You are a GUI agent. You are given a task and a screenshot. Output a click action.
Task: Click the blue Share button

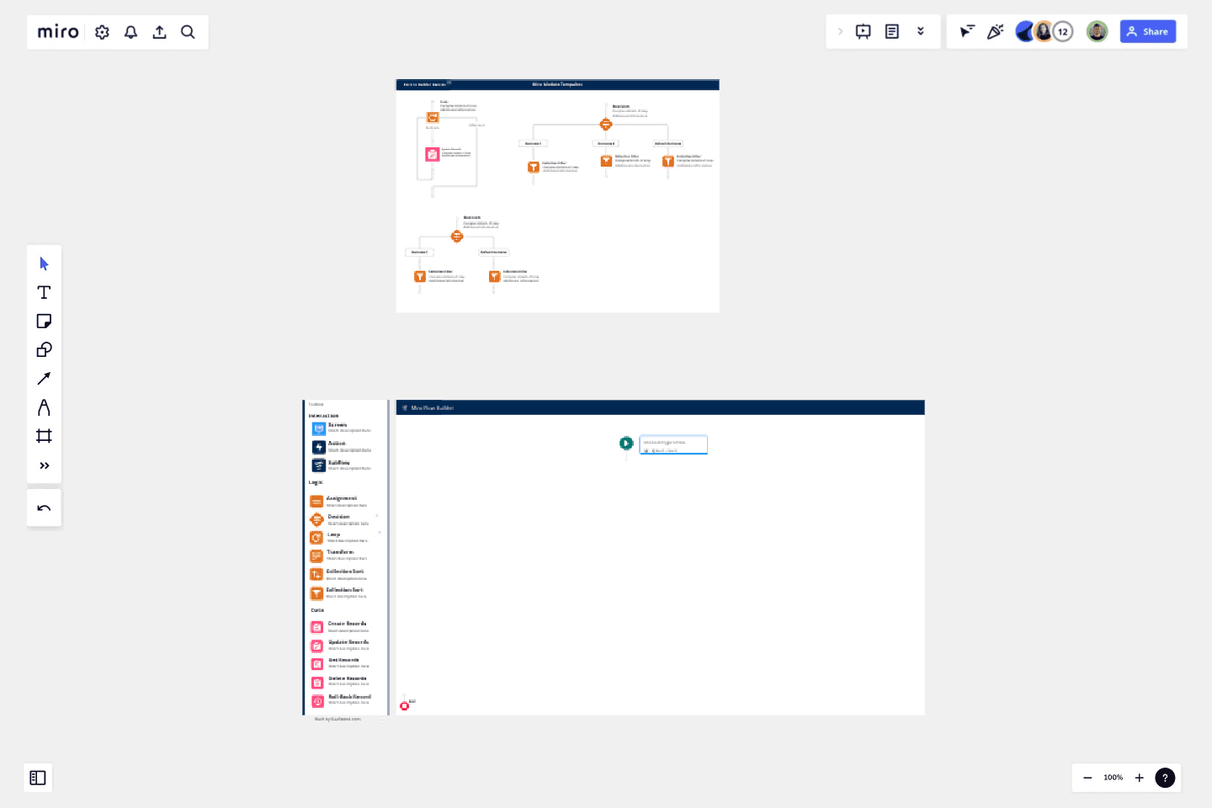1148,31
